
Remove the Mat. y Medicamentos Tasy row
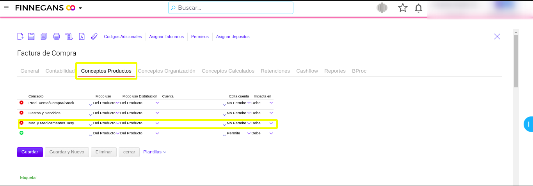click(x=21, y=123)
